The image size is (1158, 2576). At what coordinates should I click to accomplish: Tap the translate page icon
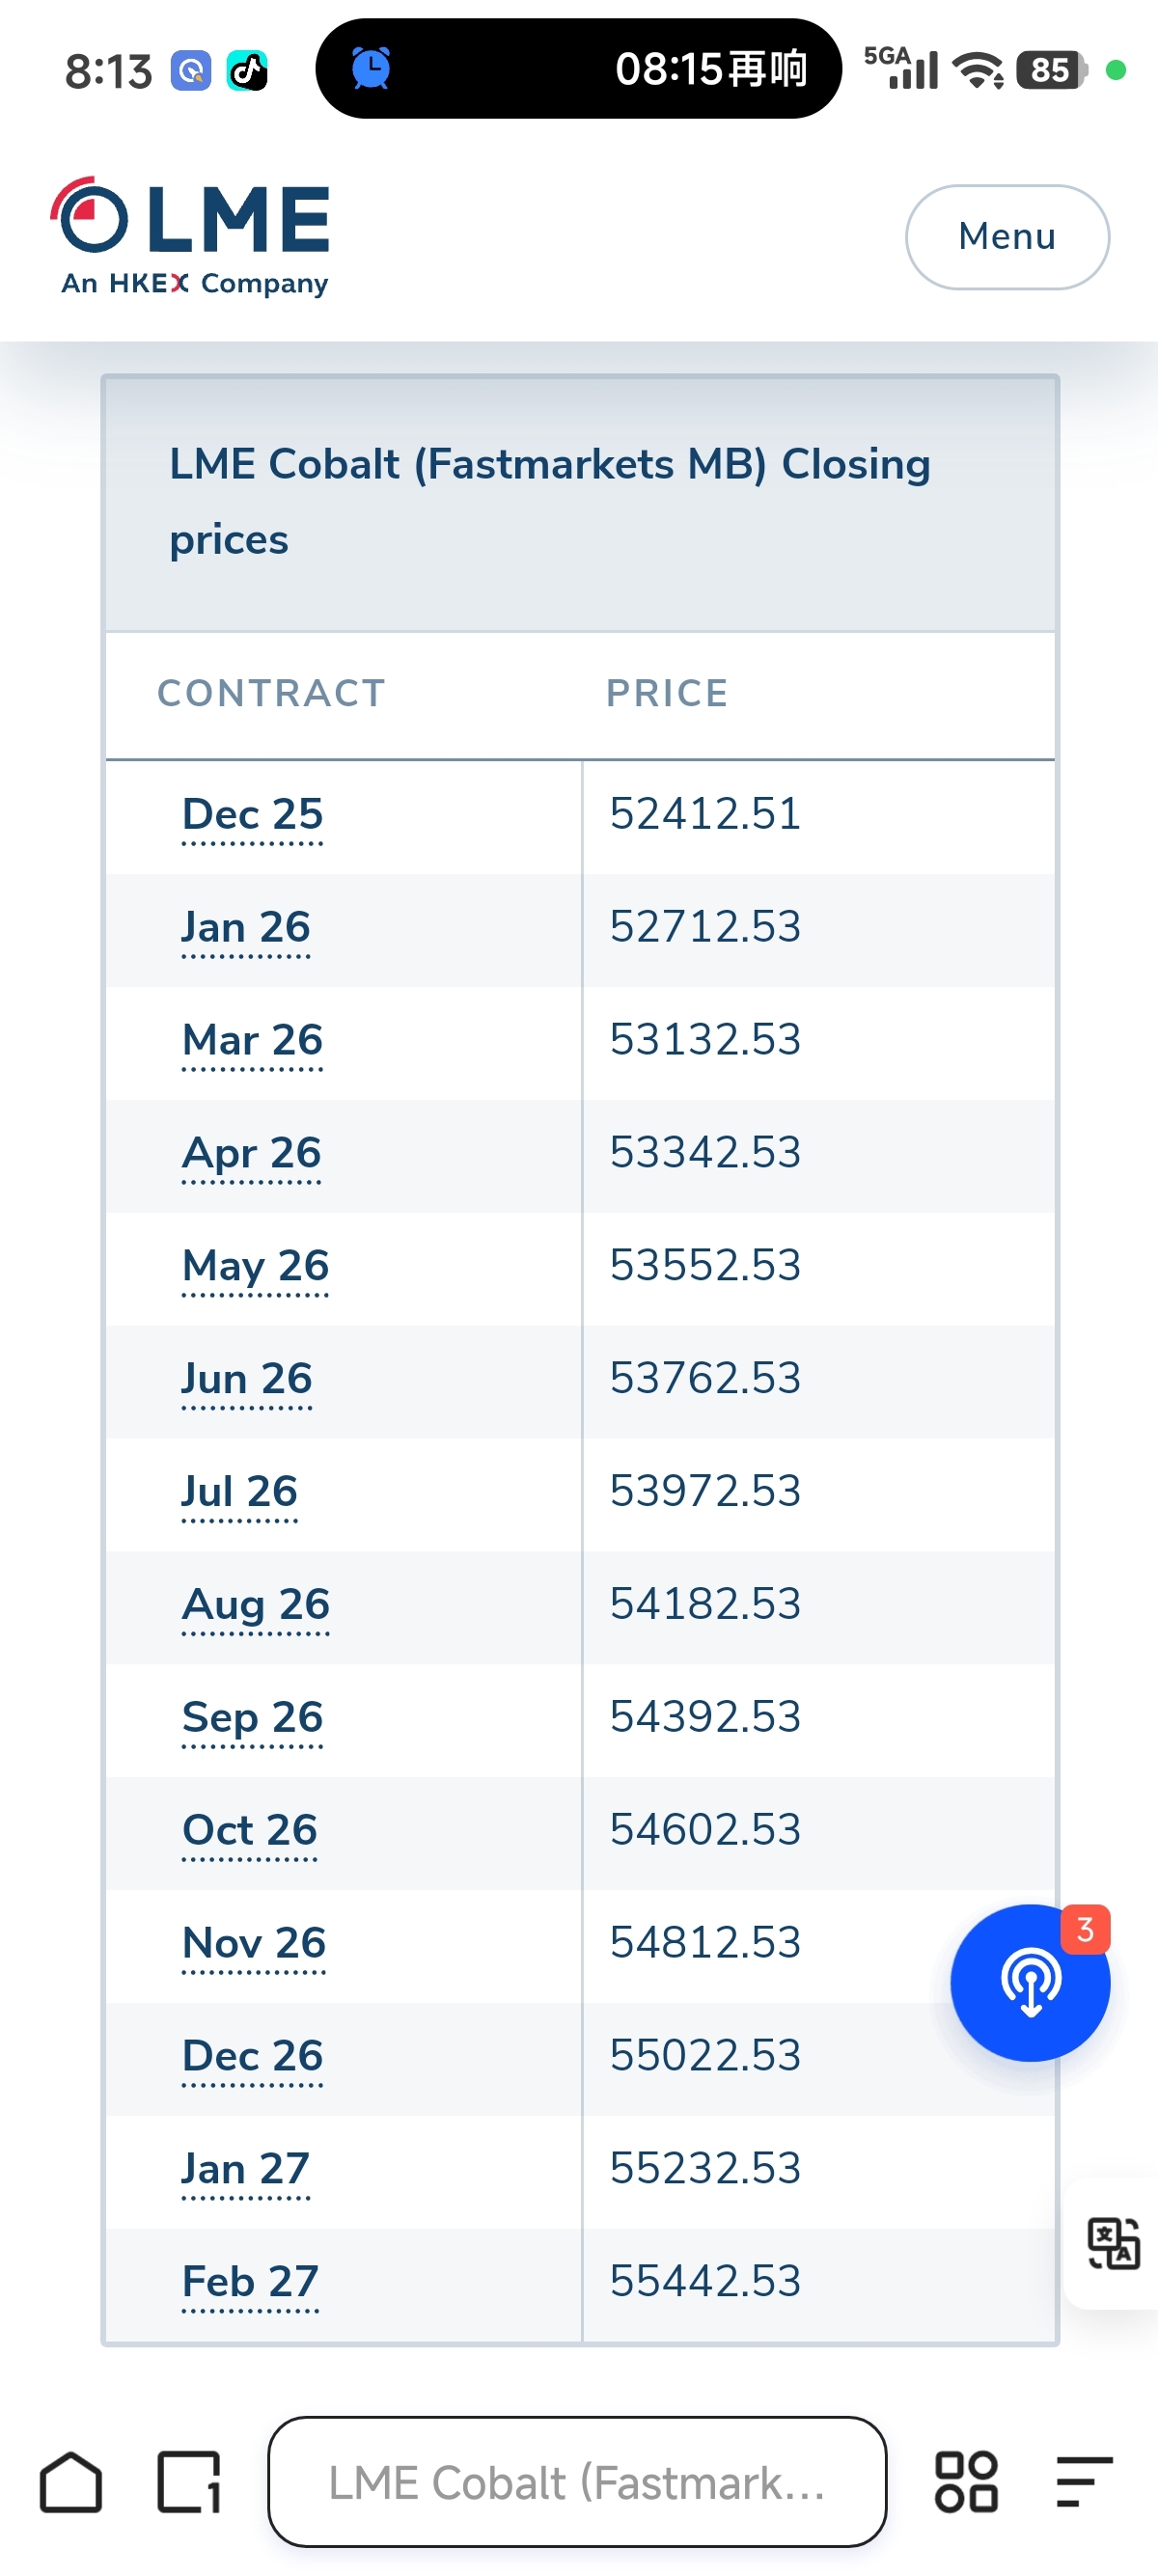point(1112,2243)
